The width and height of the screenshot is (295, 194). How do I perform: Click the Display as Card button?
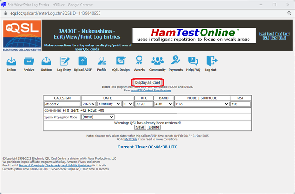(x=147, y=83)
